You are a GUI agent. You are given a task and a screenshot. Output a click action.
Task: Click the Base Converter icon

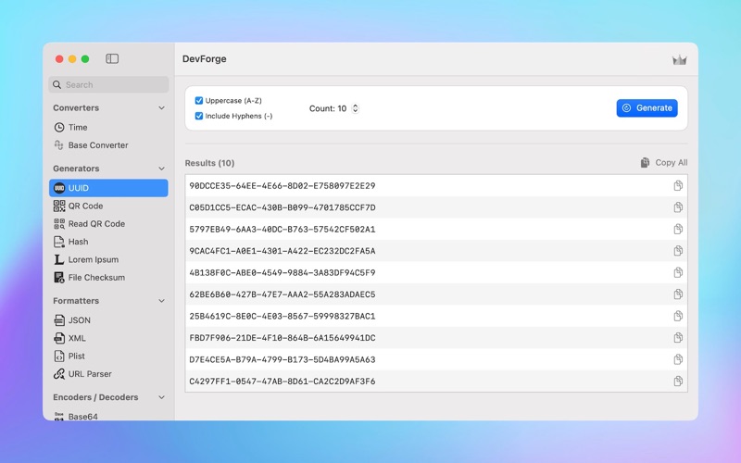pyautogui.click(x=59, y=145)
